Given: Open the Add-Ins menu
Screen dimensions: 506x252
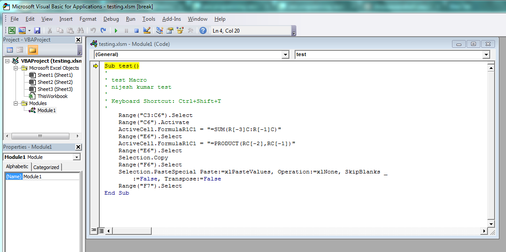Looking at the screenshot, I should point(172,19).
